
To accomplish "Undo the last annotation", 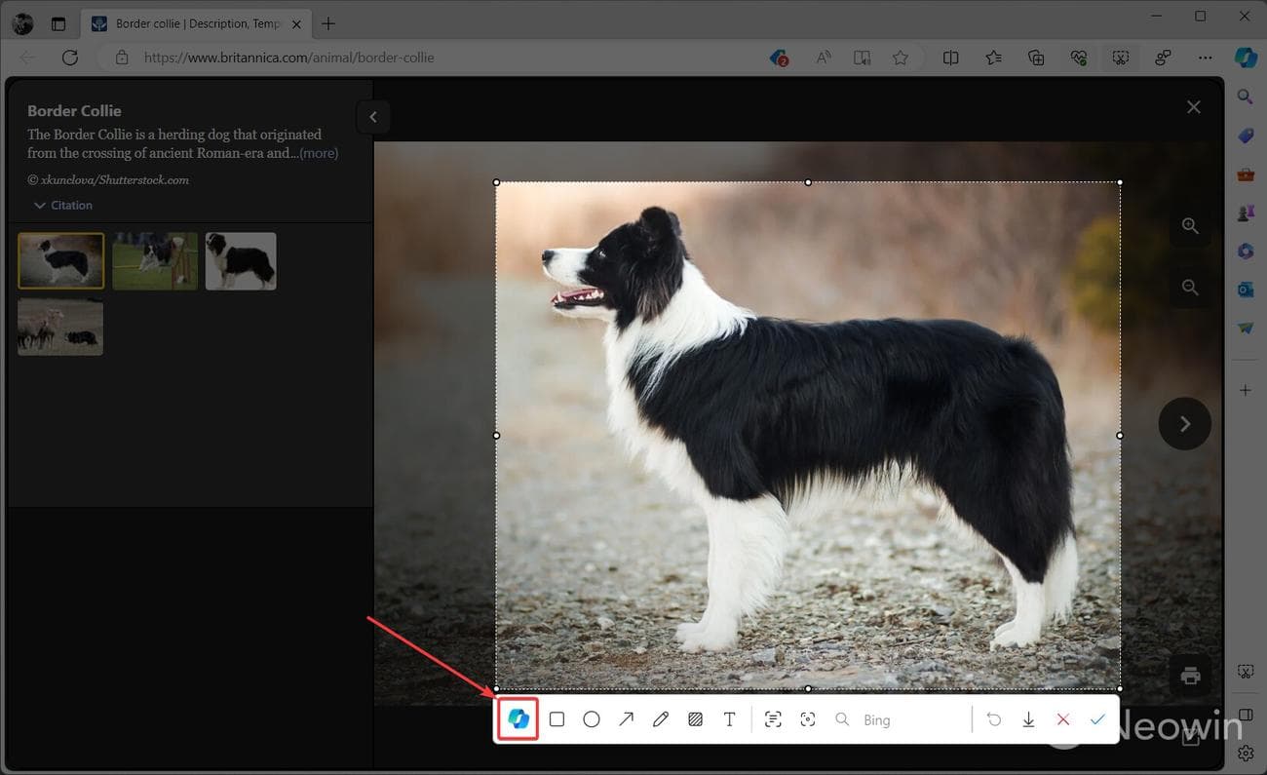I will (994, 719).
